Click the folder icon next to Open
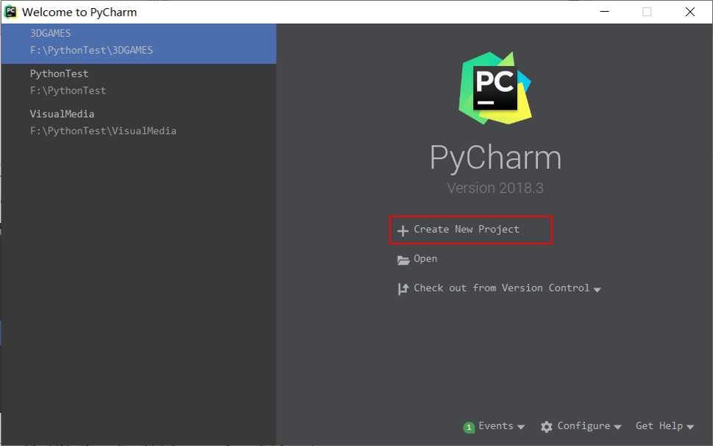 [x=403, y=260]
